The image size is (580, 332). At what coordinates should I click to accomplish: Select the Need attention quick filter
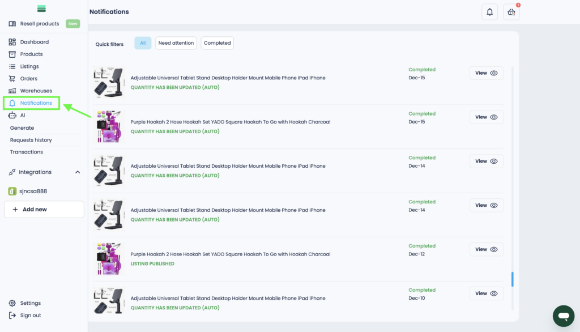(x=176, y=43)
